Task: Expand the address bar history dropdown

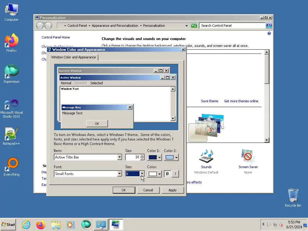Action: (x=186, y=26)
